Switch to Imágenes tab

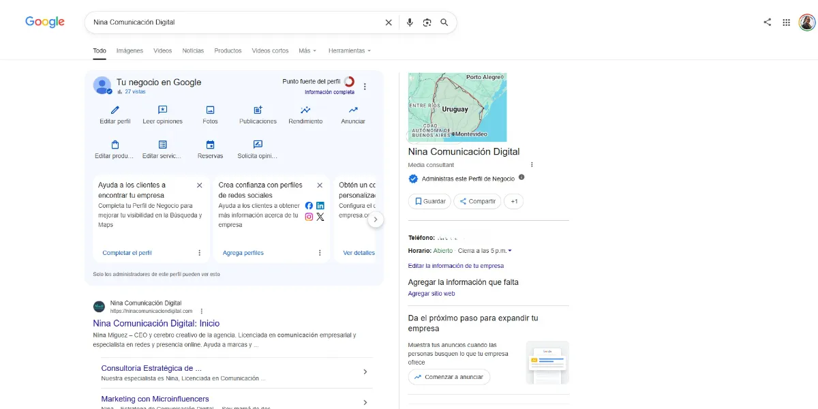click(130, 51)
